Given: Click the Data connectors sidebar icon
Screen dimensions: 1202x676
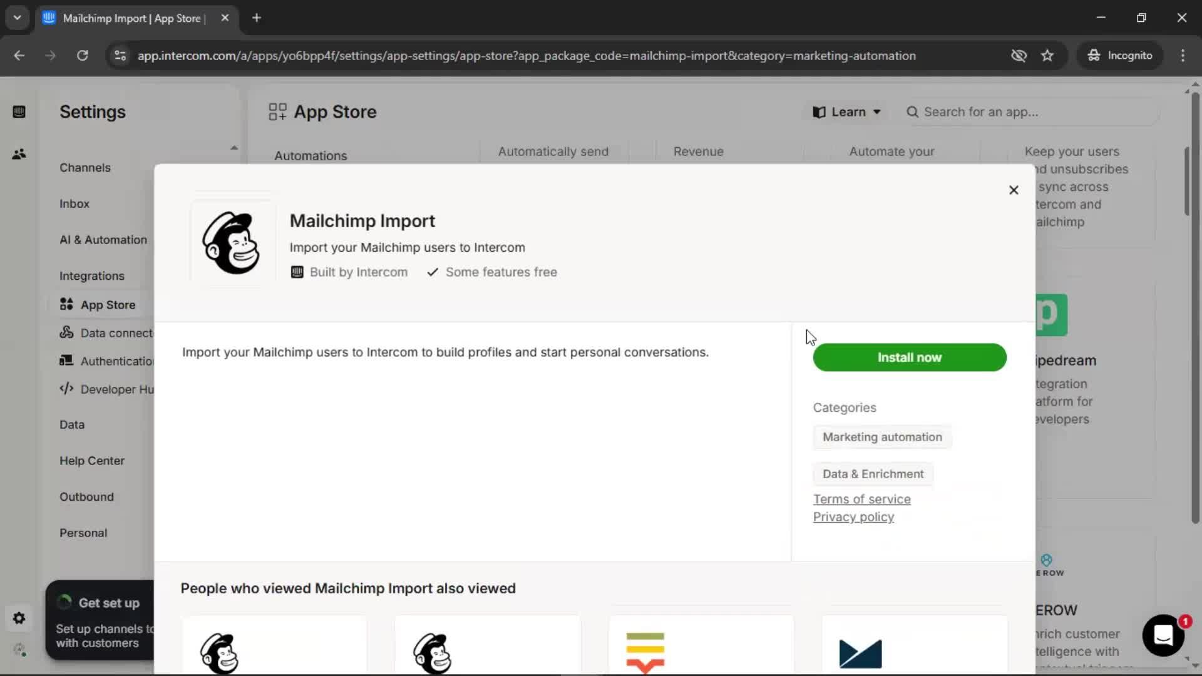Looking at the screenshot, I should click(66, 332).
